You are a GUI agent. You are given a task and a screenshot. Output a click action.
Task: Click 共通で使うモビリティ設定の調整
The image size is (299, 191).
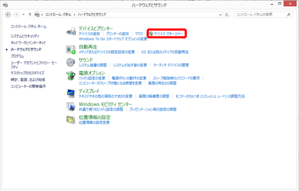(x=101, y=110)
